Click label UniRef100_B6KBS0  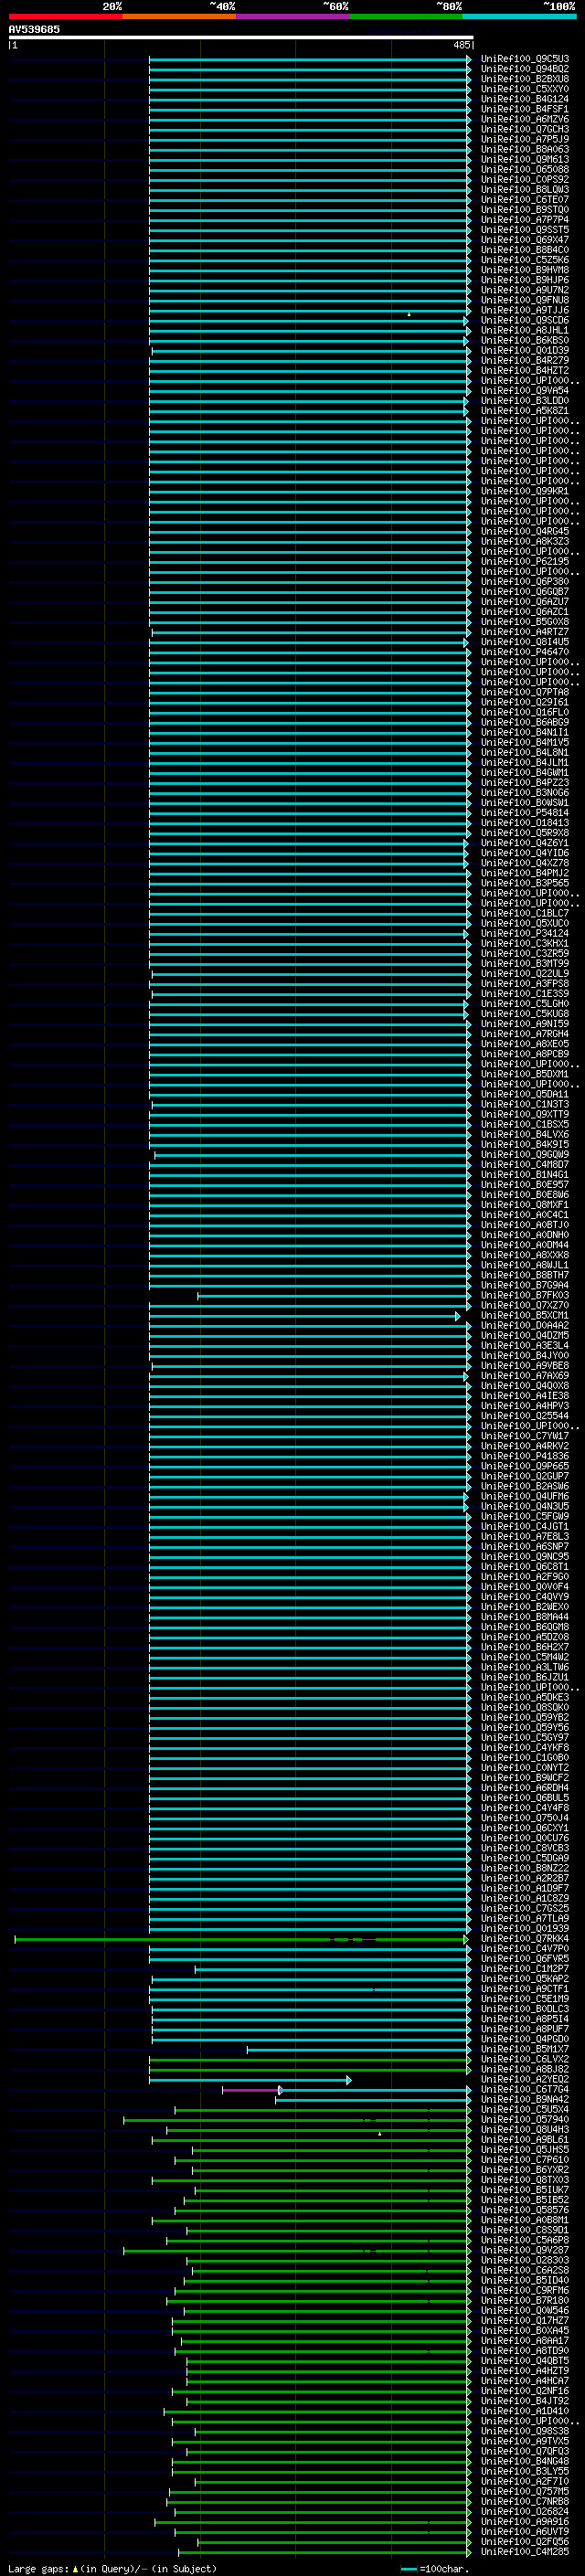(x=525, y=340)
